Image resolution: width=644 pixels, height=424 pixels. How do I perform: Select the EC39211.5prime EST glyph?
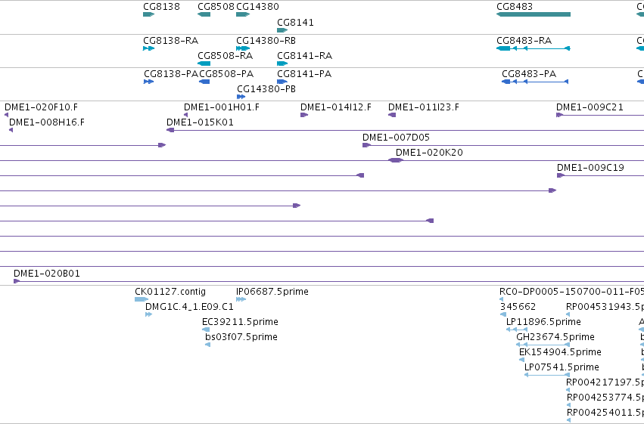coord(206,330)
